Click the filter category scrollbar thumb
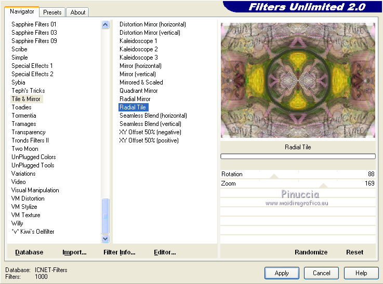The width and height of the screenshot is (383, 284). pyautogui.click(x=105, y=216)
